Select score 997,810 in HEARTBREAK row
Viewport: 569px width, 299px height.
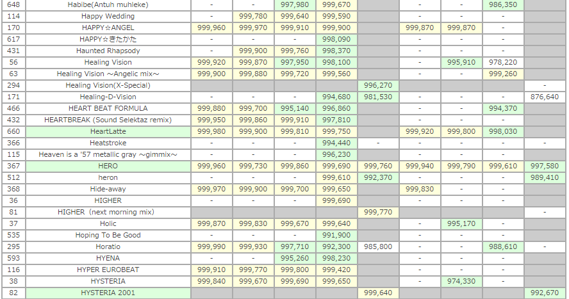(x=336, y=120)
